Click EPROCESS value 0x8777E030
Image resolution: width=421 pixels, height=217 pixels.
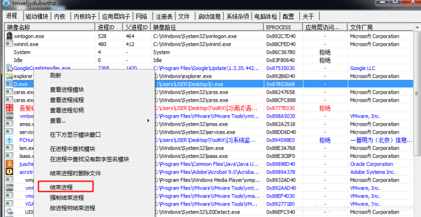pyautogui.click(x=281, y=108)
